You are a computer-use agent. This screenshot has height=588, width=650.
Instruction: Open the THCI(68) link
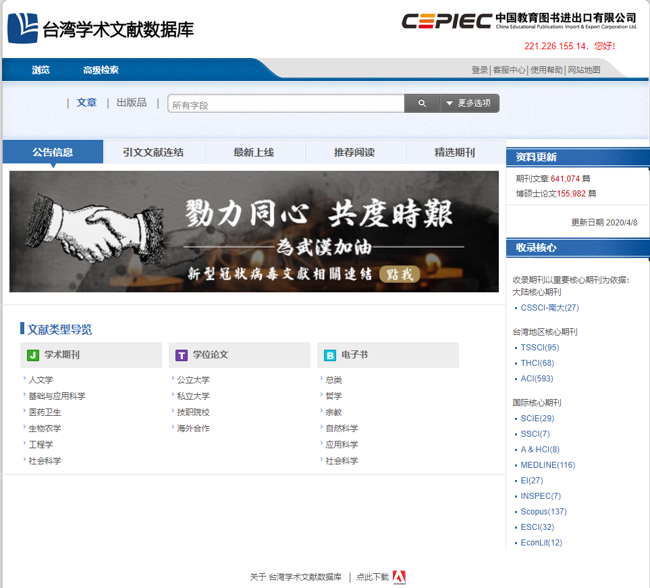(537, 363)
